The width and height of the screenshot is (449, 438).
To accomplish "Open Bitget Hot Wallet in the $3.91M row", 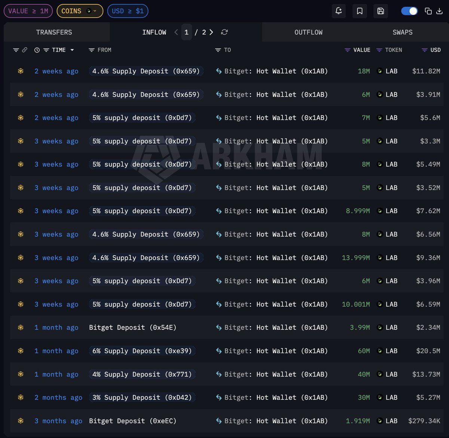I will (276, 94).
